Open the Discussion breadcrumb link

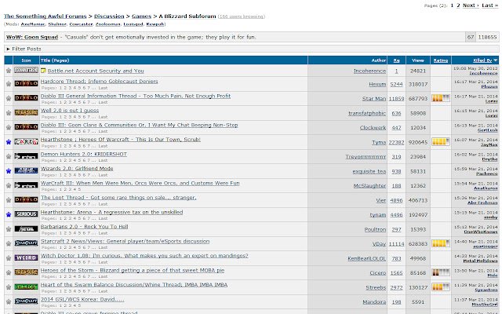click(x=109, y=16)
